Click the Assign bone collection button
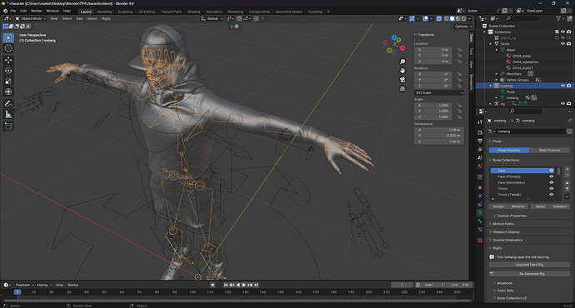575x308 pixels. [498, 206]
